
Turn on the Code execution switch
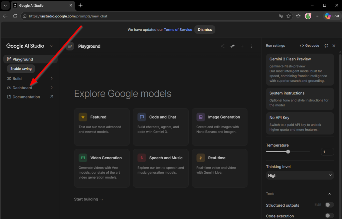[x=329, y=216]
